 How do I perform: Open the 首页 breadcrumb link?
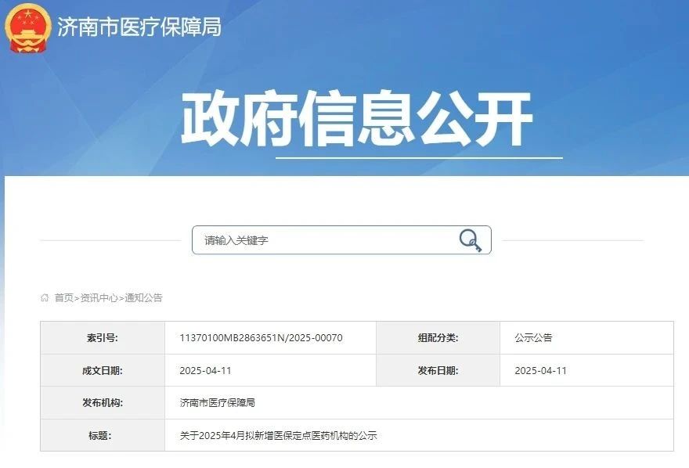[x=63, y=297]
